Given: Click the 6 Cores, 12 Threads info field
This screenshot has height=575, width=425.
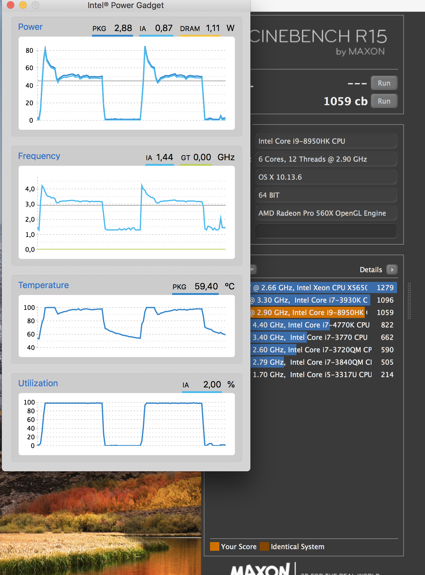Looking at the screenshot, I should (326, 159).
